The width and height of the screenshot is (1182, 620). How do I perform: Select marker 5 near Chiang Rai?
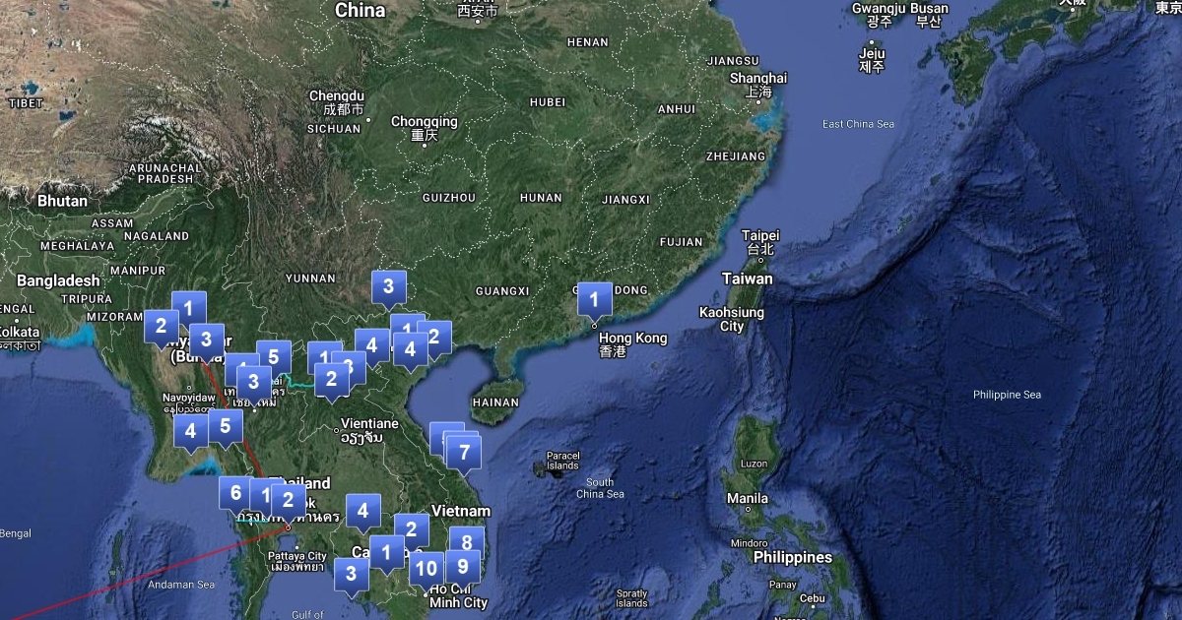coord(274,356)
